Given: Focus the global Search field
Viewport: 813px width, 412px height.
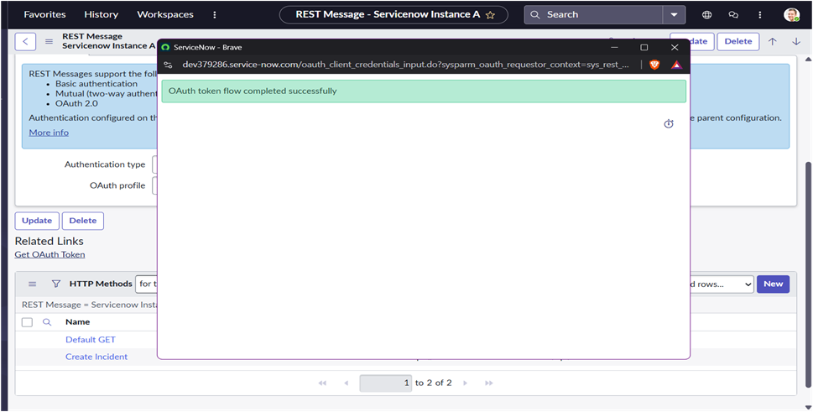Looking at the screenshot, I should pos(593,14).
